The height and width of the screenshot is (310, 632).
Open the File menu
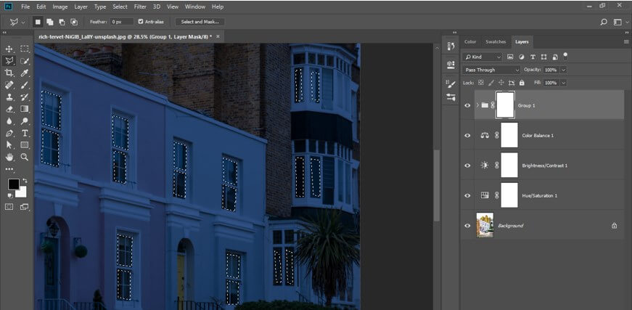click(25, 7)
